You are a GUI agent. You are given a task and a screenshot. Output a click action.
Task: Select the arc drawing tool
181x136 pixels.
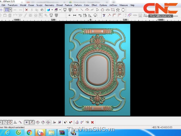pyautogui.click(x=87, y=10)
